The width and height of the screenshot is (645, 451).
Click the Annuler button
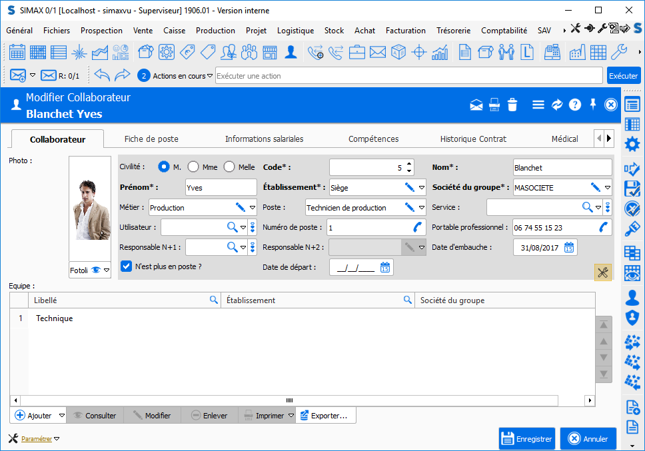pyautogui.click(x=588, y=439)
